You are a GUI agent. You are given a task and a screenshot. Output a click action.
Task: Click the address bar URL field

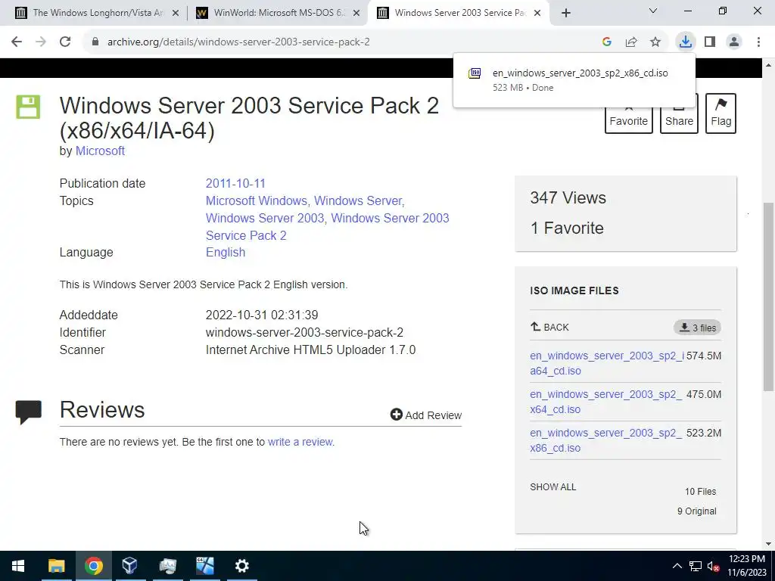[341, 42]
